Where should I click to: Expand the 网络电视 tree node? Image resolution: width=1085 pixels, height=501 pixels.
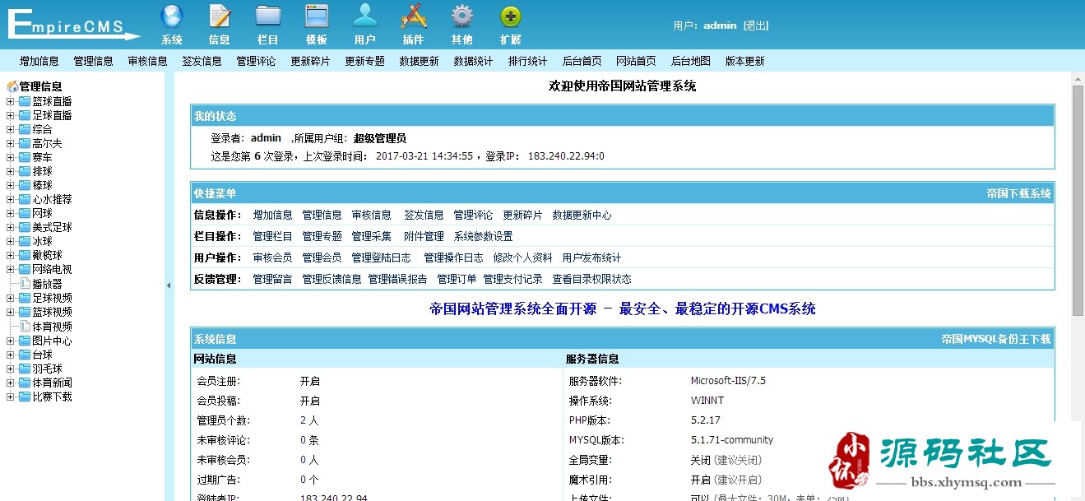tap(10, 269)
